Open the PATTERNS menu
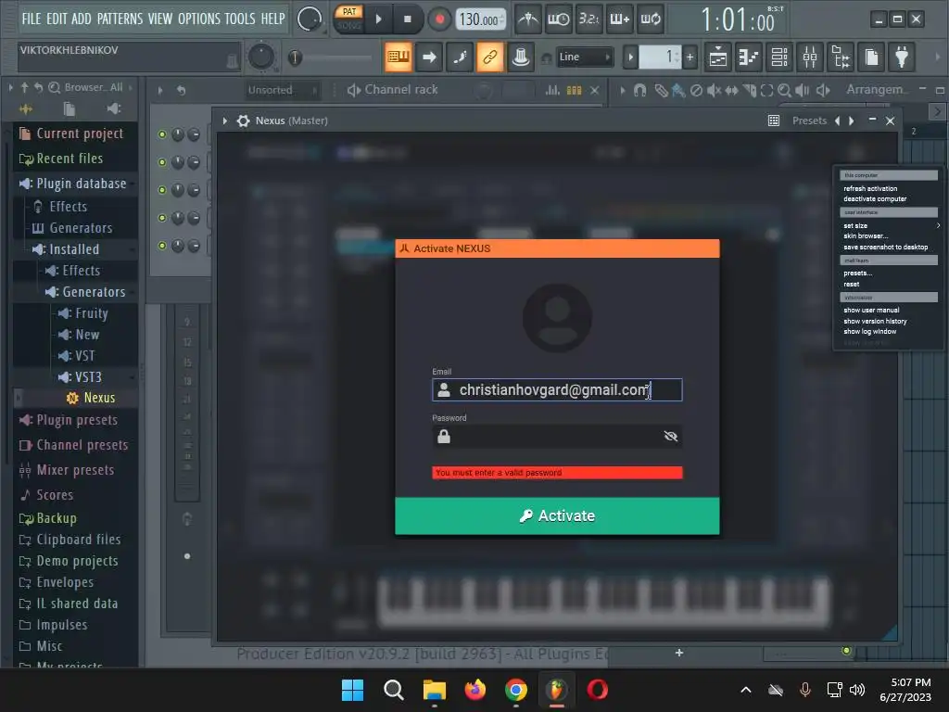Screen dimensions: 949x712 click(120, 19)
